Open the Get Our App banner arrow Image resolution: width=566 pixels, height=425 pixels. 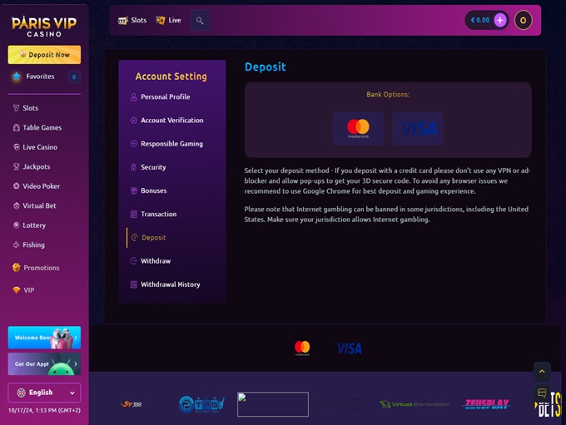(x=76, y=364)
